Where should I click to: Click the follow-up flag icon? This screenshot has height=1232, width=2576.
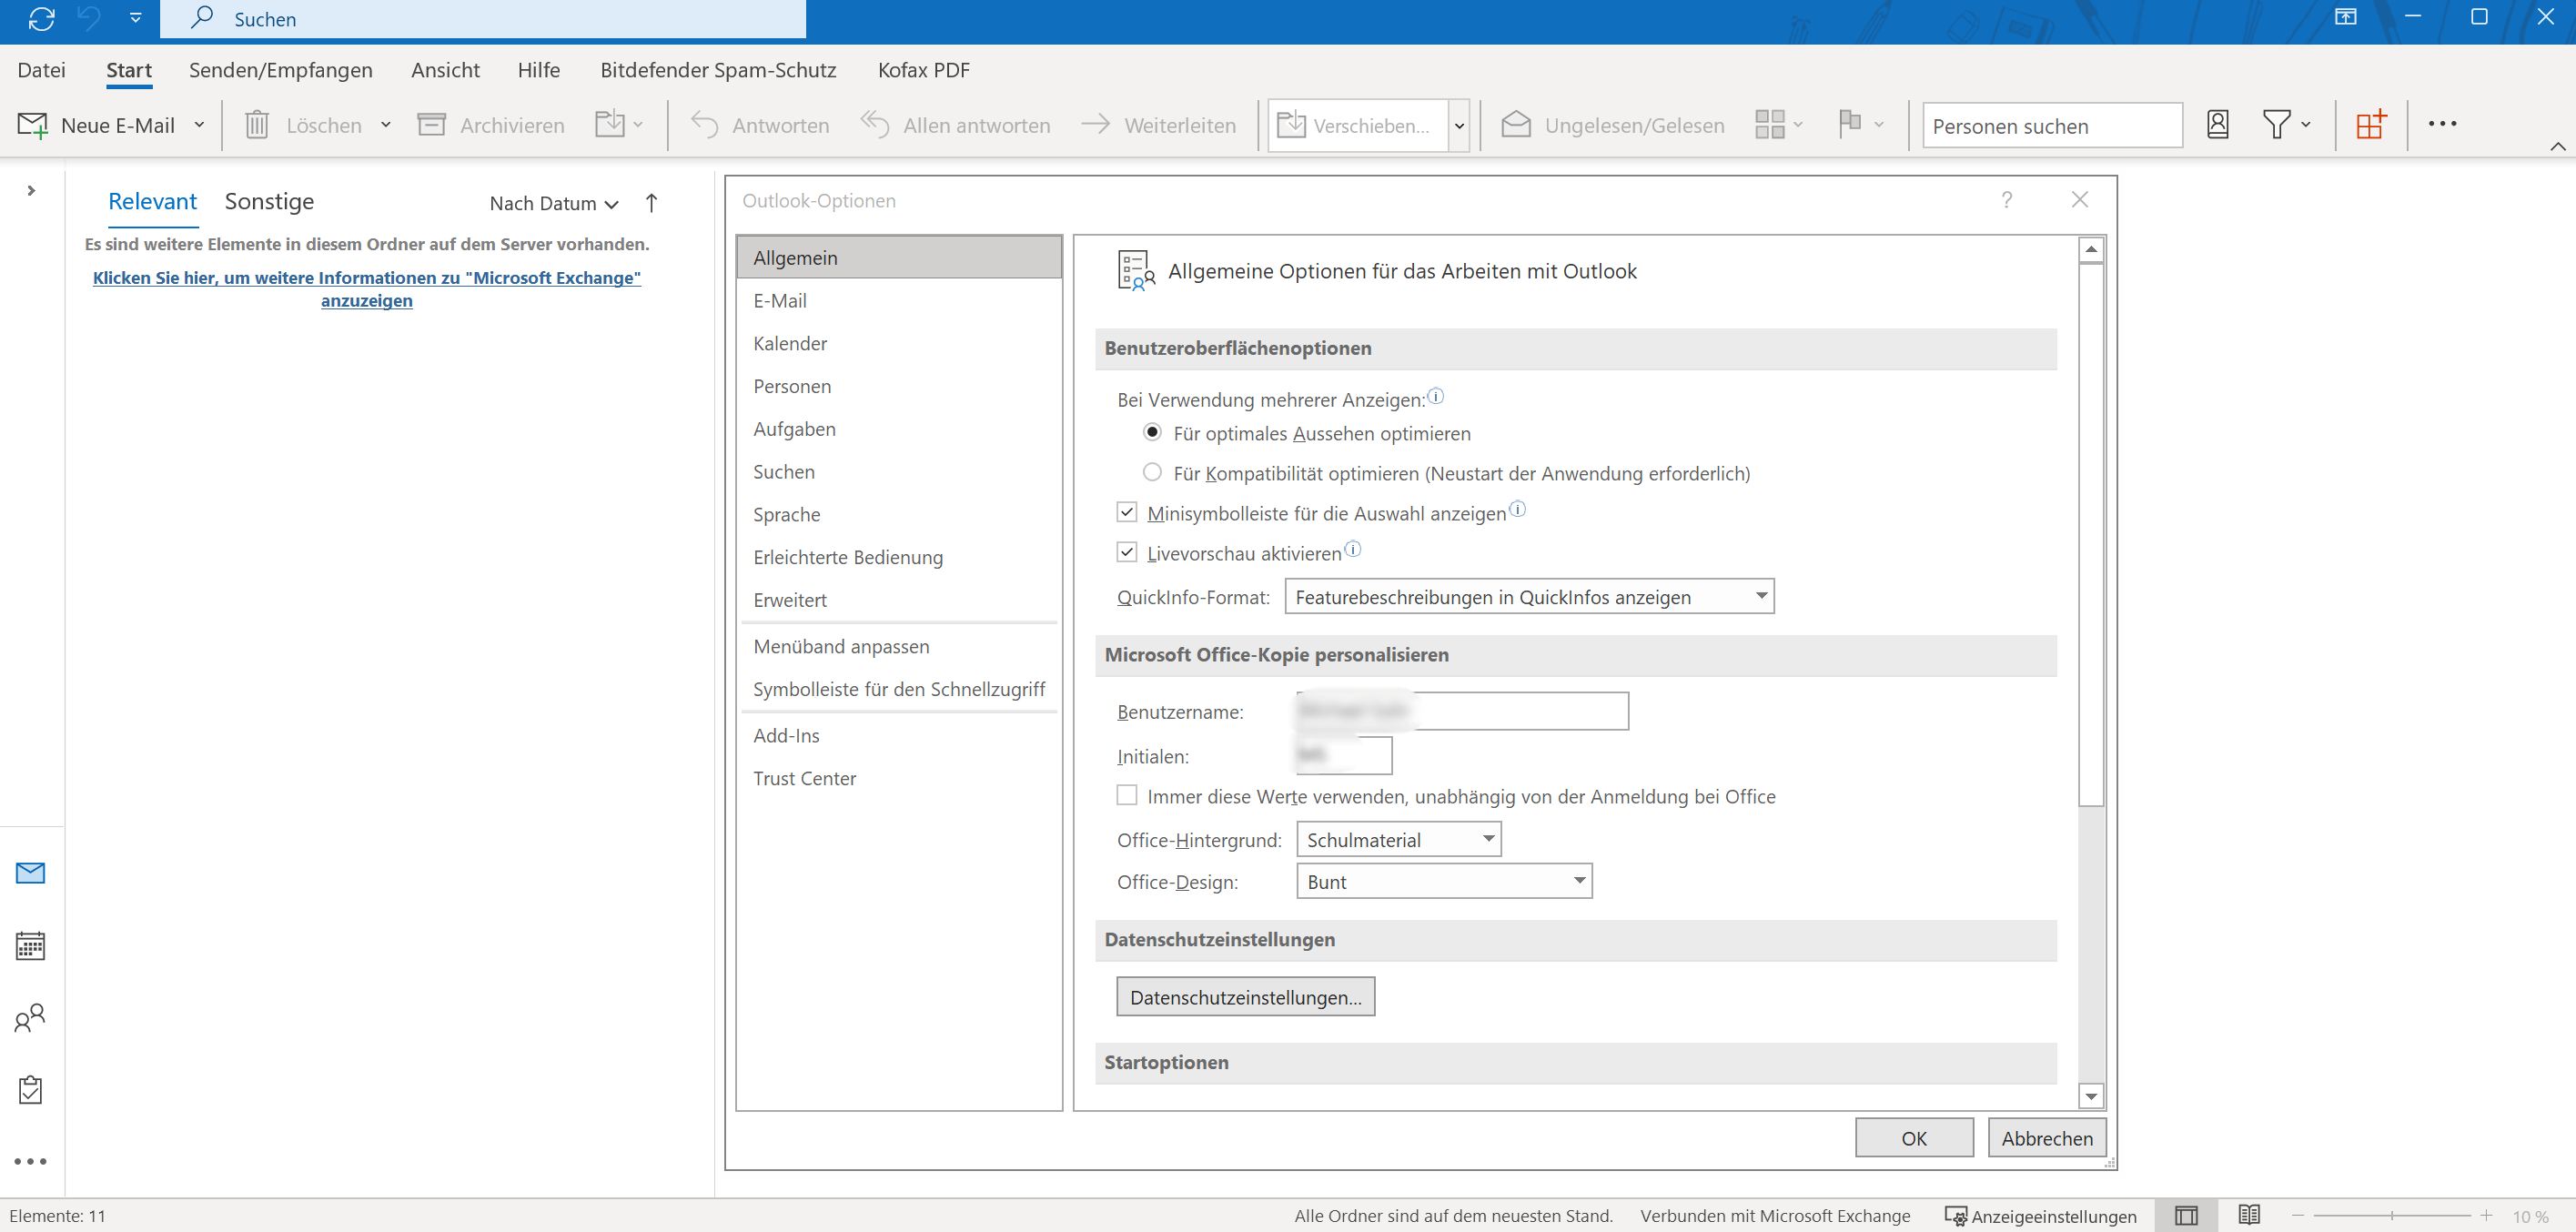coord(1849,124)
